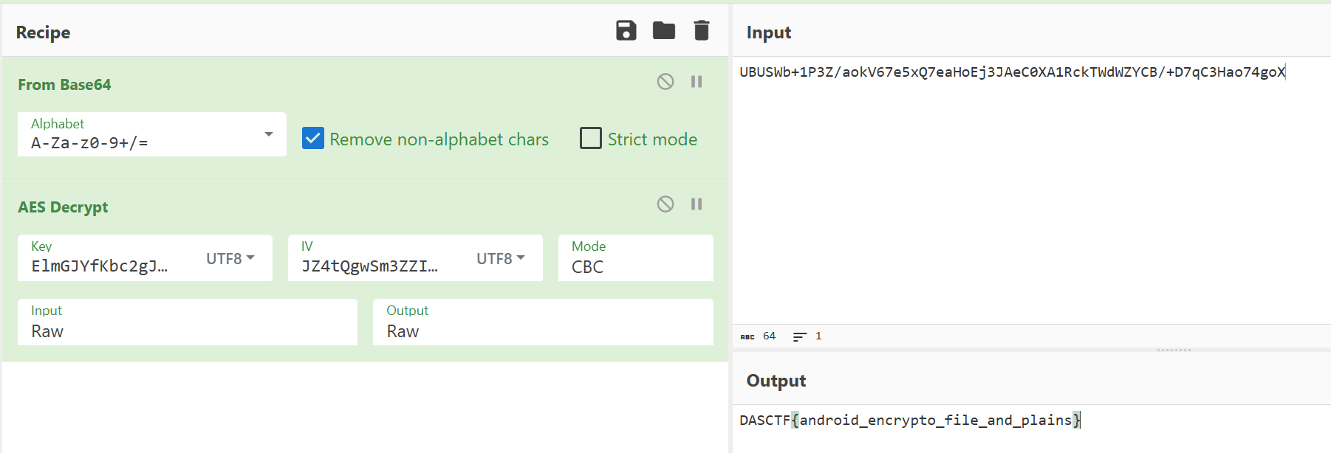Disable the AES Decrypt operation
Viewport: 1331px width, 453px height.
coord(665,204)
